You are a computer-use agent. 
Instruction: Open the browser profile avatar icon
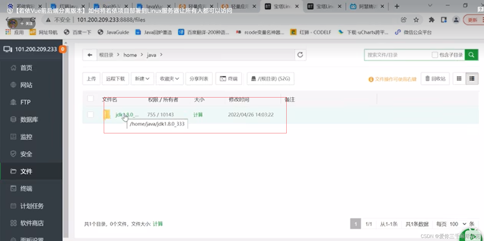coord(456,20)
